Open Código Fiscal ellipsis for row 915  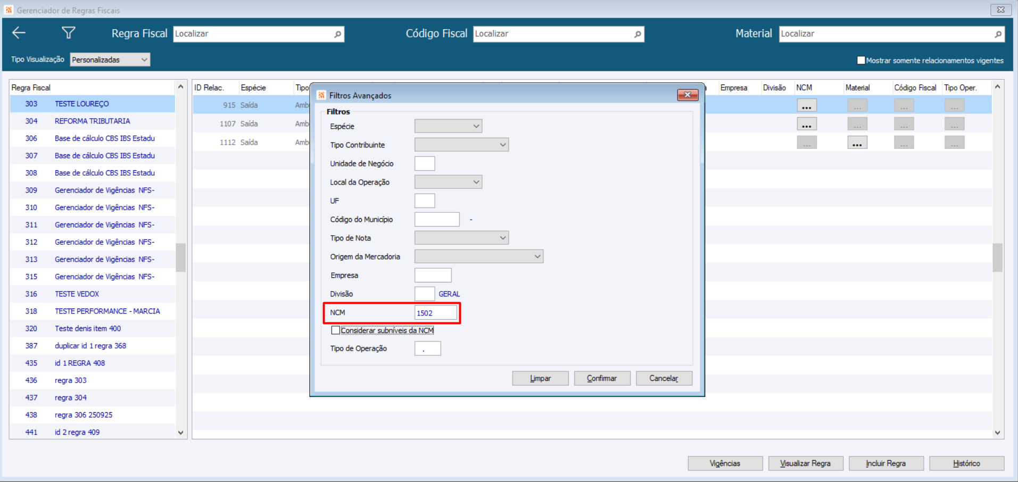pos(904,106)
